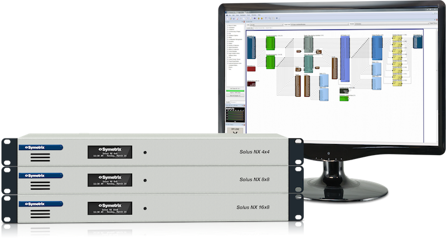
Task: Click the Mute All Outputs button
Action: coord(235,96)
